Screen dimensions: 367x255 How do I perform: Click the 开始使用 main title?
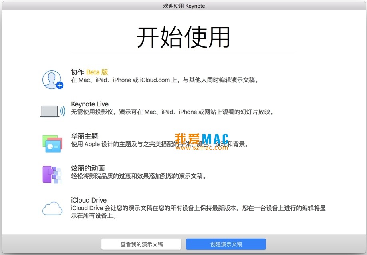[184, 37]
